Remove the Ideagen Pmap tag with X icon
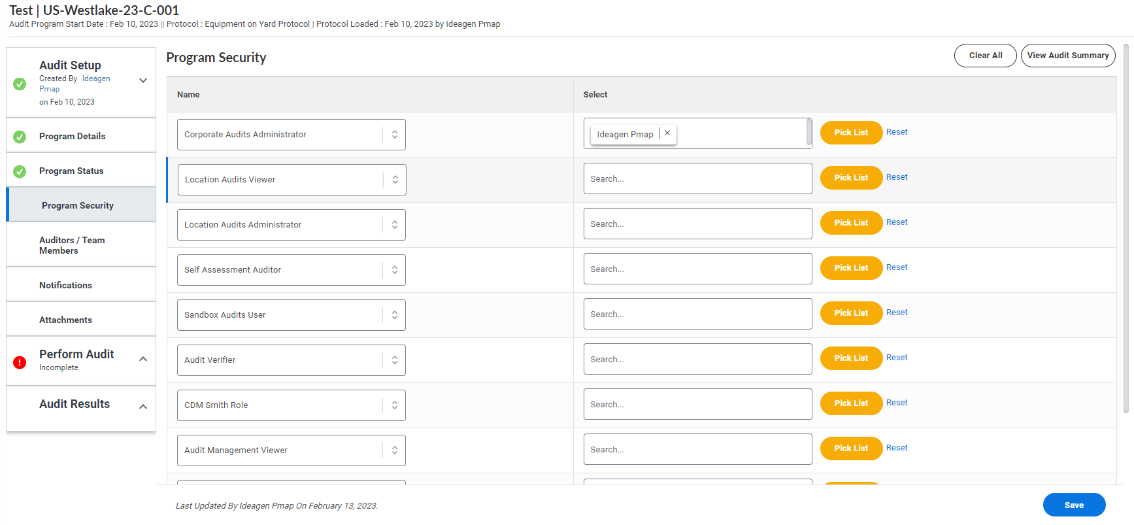Screen dimensions: 1134x525 (667, 133)
